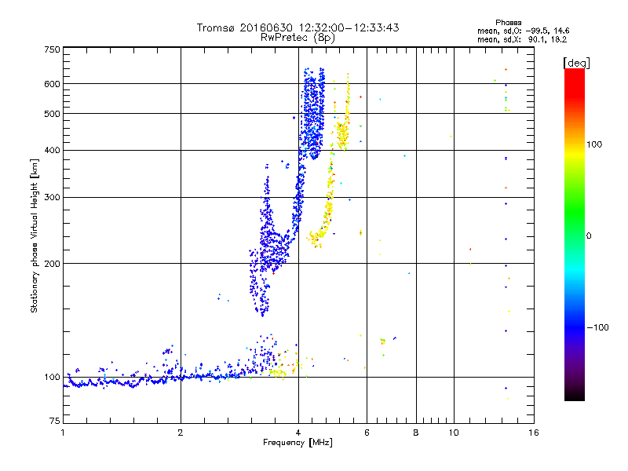Click the 'RwPretec (8p)' subtitle
Screen dimensions: 628x471
click(x=298, y=38)
